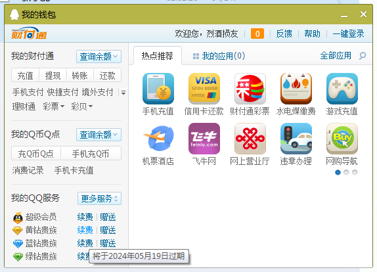The height and width of the screenshot is (272, 377).
Task: Open 全部应用 list
Action: point(336,56)
